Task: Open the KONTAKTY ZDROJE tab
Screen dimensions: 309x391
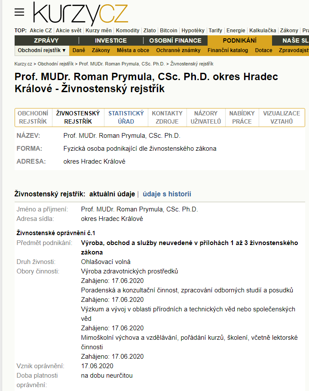Action: click(167, 118)
